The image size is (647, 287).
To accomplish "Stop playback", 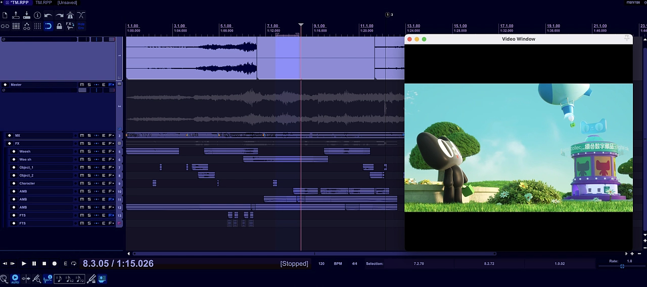I will coord(44,264).
